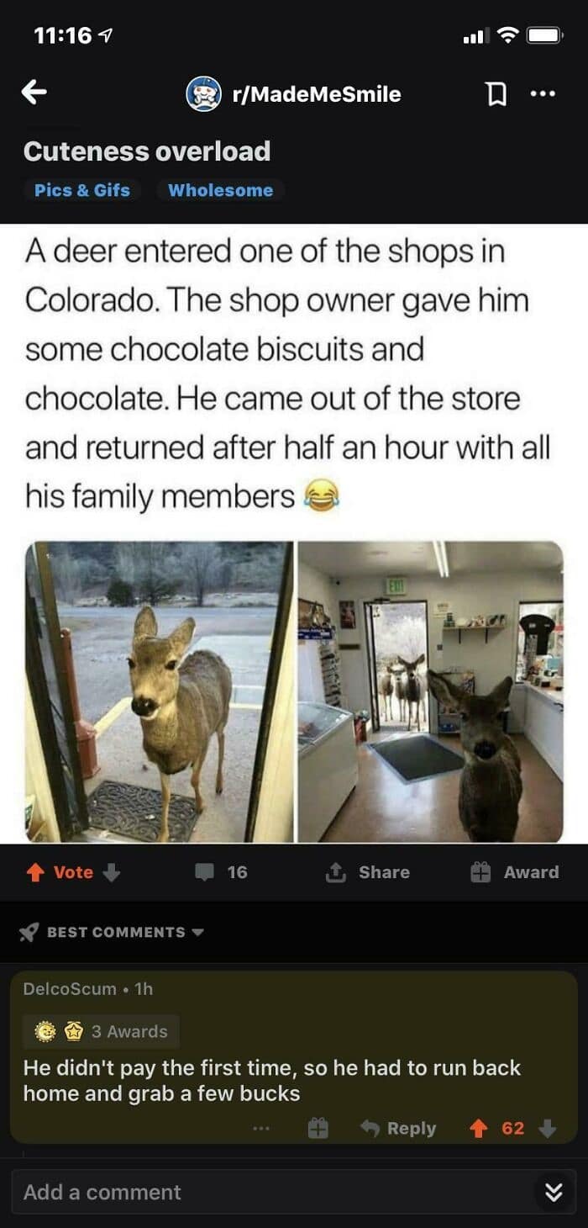Award DelcoScum's comment with gift icon

point(318,1128)
